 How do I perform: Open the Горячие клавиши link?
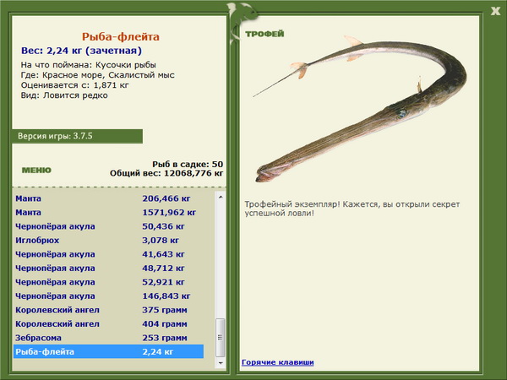pos(278,362)
